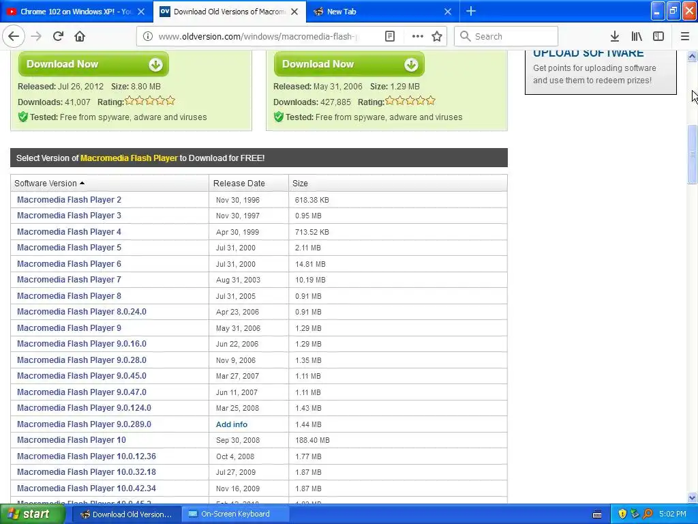Open Macromedia Flash Player 9 link
Image resolution: width=698 pixels, height=524 pixels.
click(69, 328)
